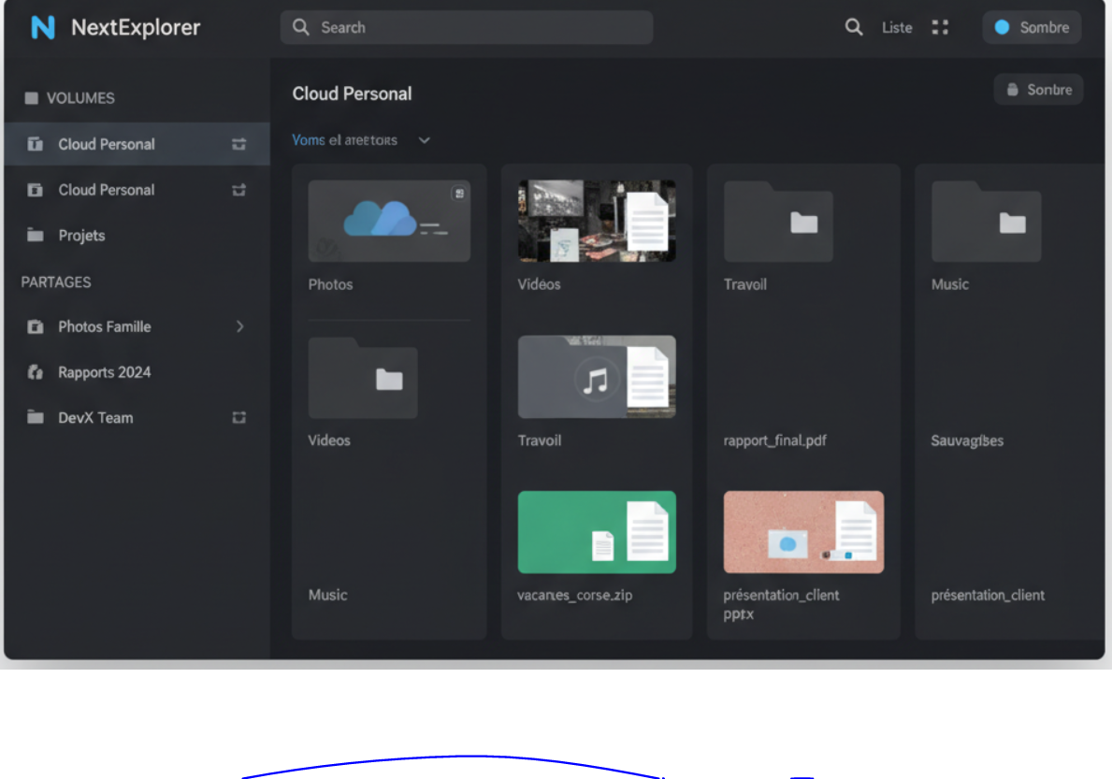This screenshot has width=1112, height=779.
Task: Expand the sort dropdown chevron
Action: click(425, 140)
